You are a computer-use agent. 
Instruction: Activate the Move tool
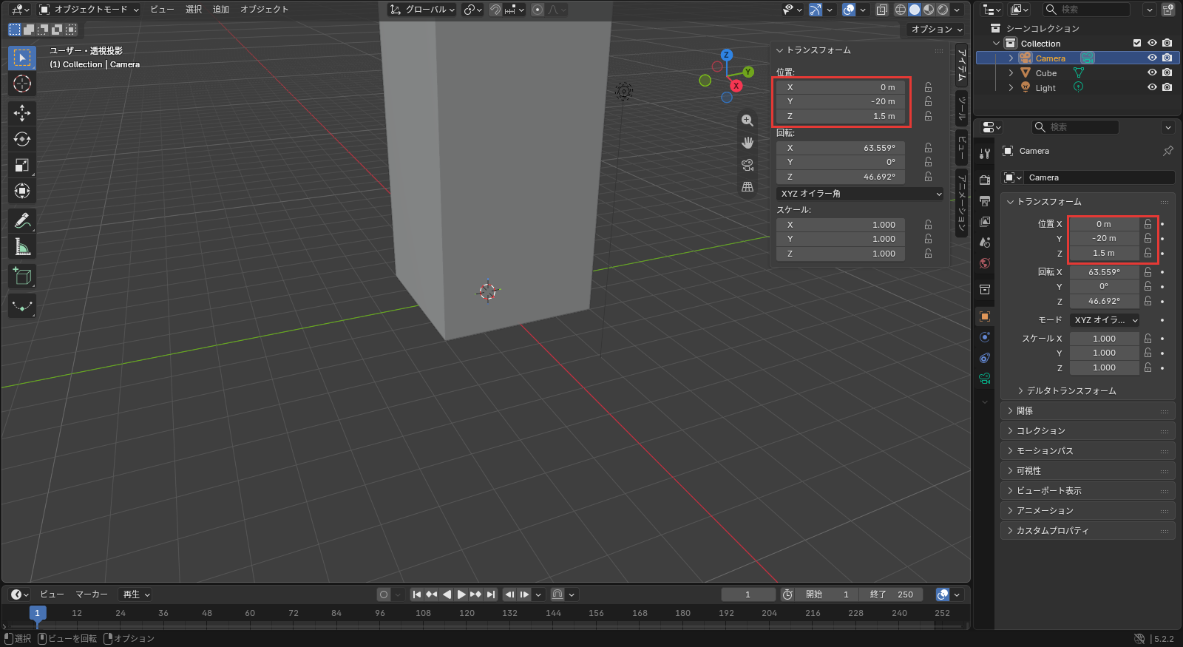tap(22, 113)
